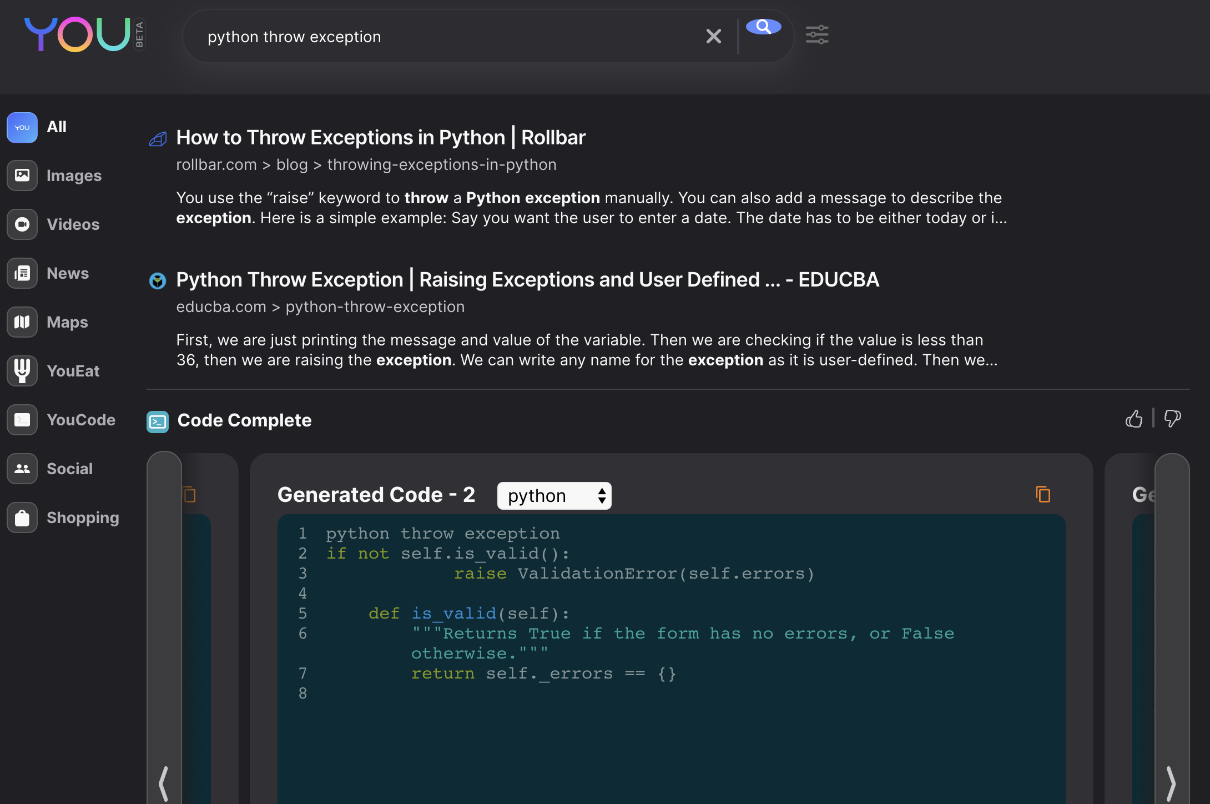Select the Social people icon
This screenshot has height=804, width=1210.
pos(22,469)
